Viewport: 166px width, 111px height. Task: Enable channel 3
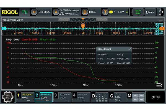(56, 96)
